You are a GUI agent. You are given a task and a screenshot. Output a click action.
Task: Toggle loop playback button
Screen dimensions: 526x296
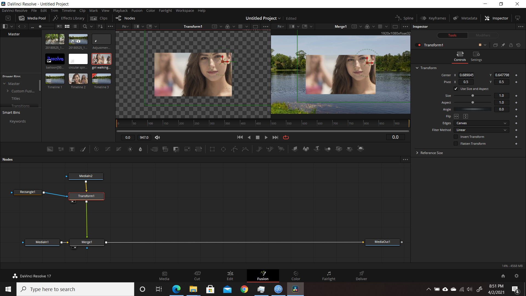286,137
